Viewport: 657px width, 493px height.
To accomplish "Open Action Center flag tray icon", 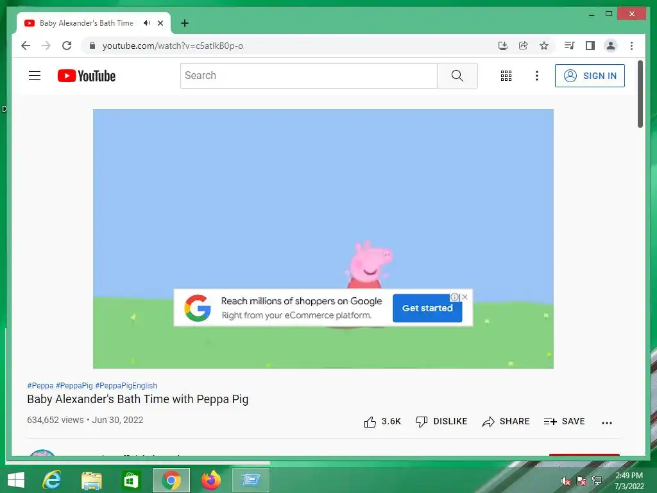I will (x=581, y=481).
